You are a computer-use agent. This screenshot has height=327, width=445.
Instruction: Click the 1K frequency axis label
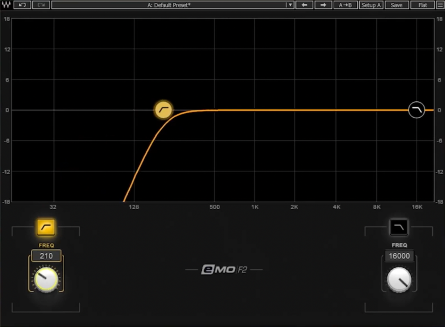(255, 207)
